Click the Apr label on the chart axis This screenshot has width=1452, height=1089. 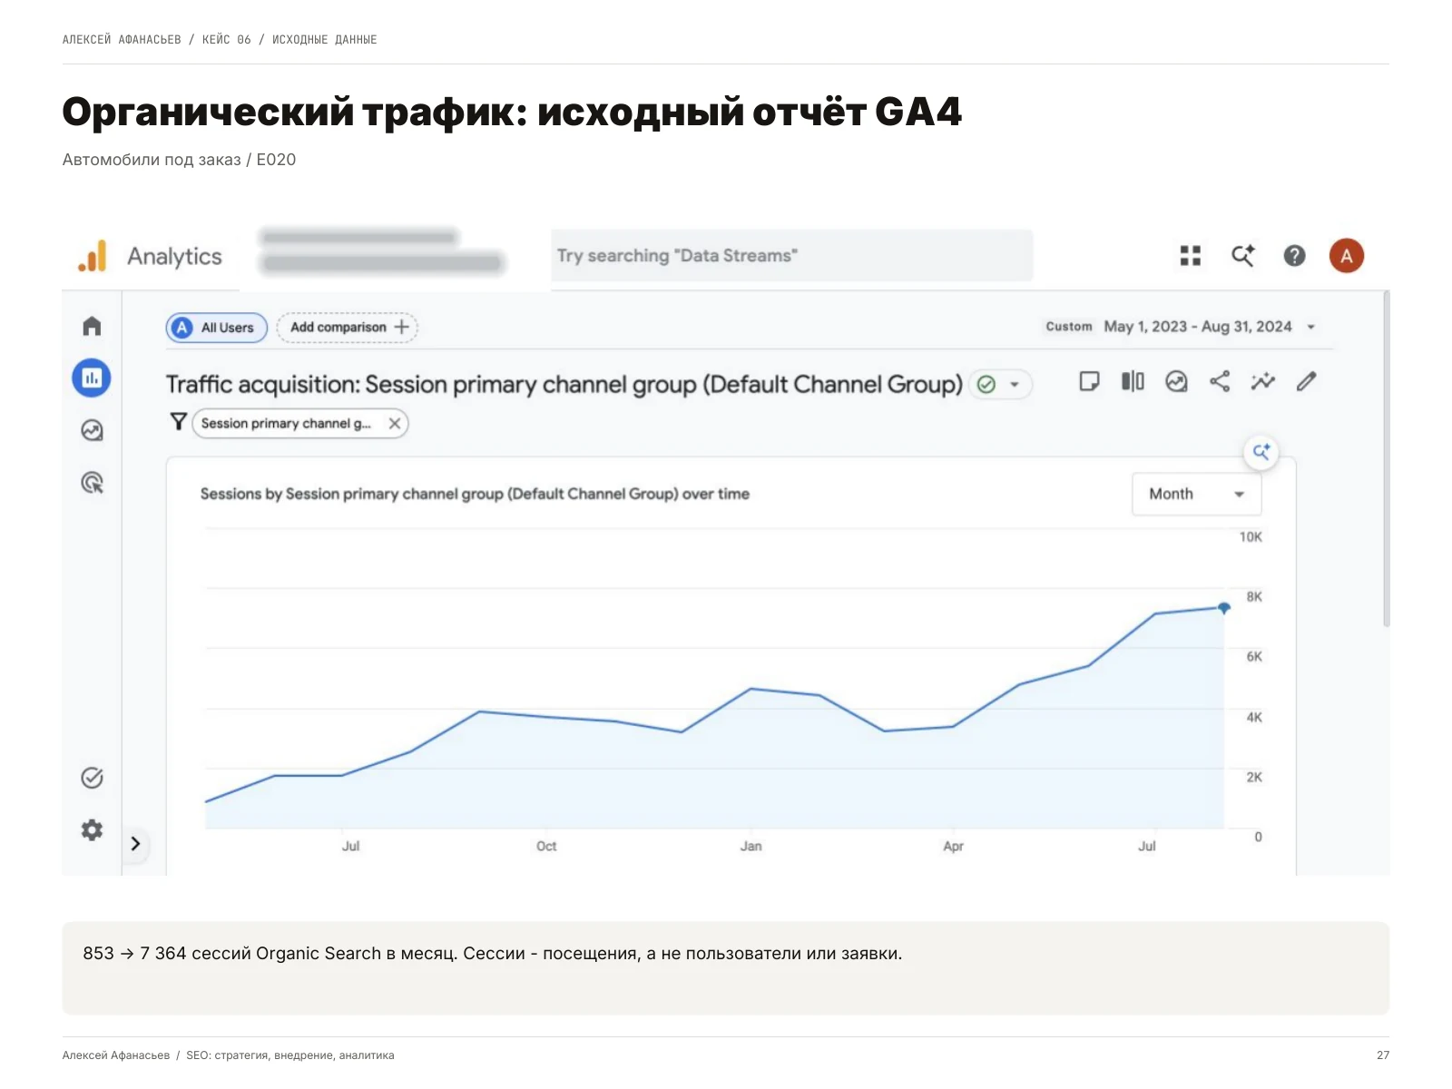coord(953,846)
